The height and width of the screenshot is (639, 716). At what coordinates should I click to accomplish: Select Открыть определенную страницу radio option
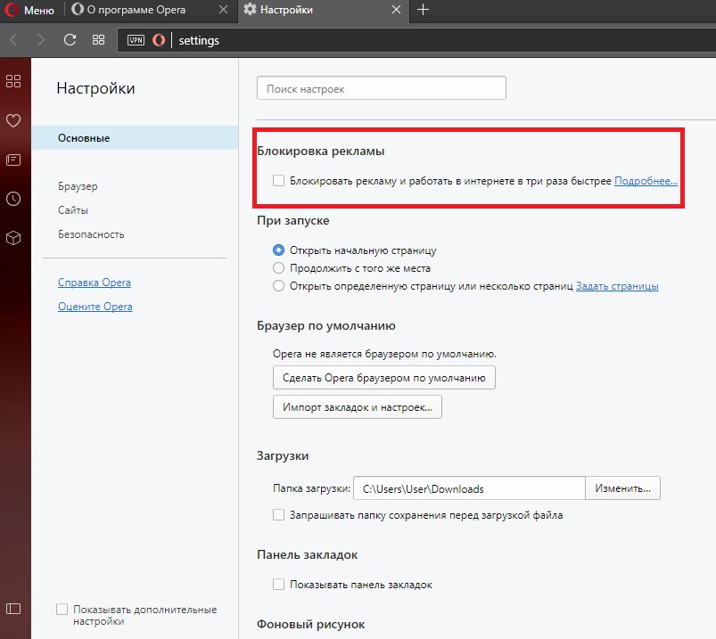[x=278, y=286]
